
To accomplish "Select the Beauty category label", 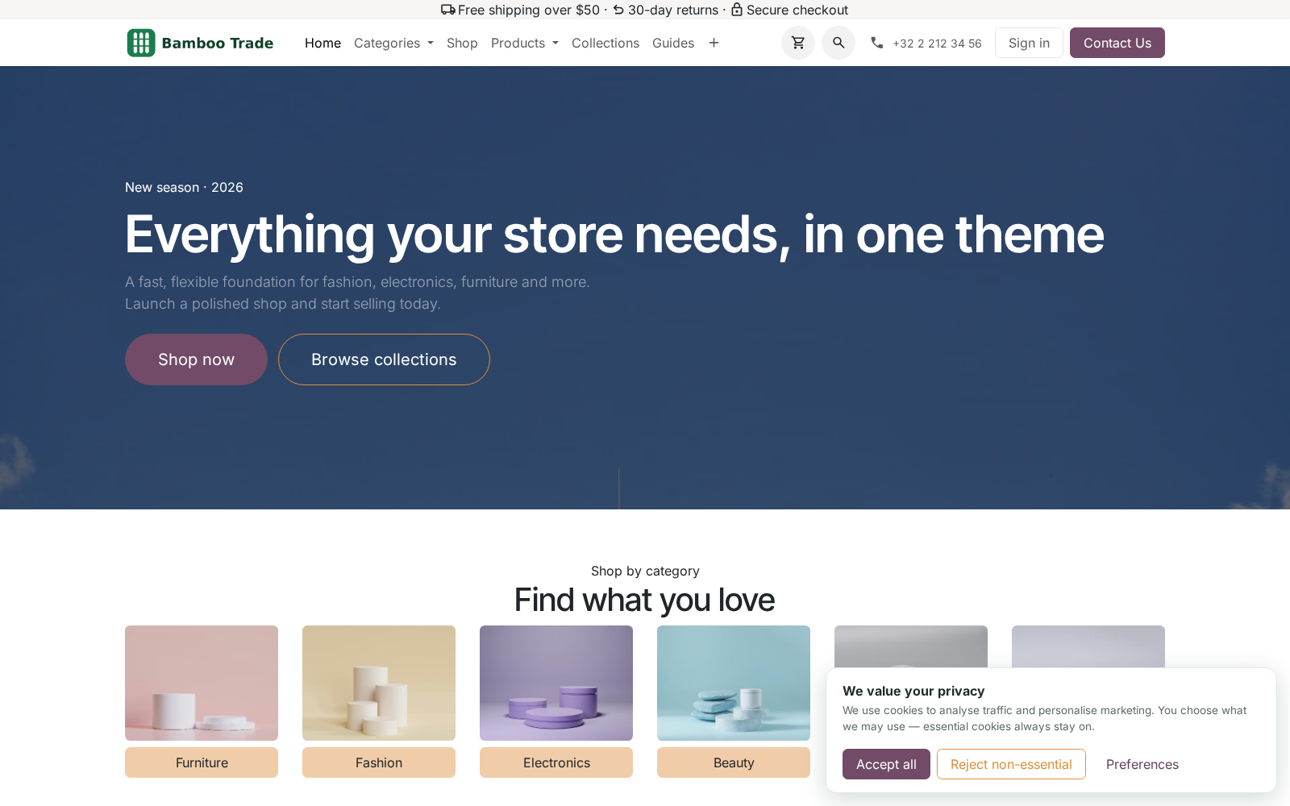I will point(734,762).
